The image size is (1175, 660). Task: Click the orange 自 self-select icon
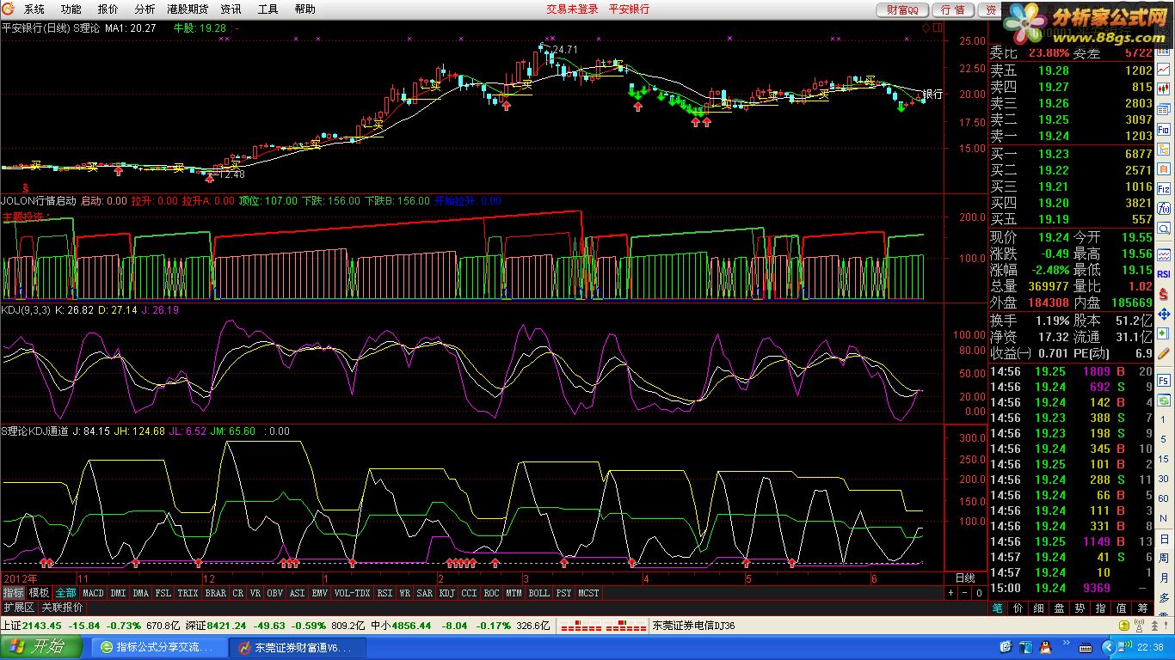tap(1164, 169)
